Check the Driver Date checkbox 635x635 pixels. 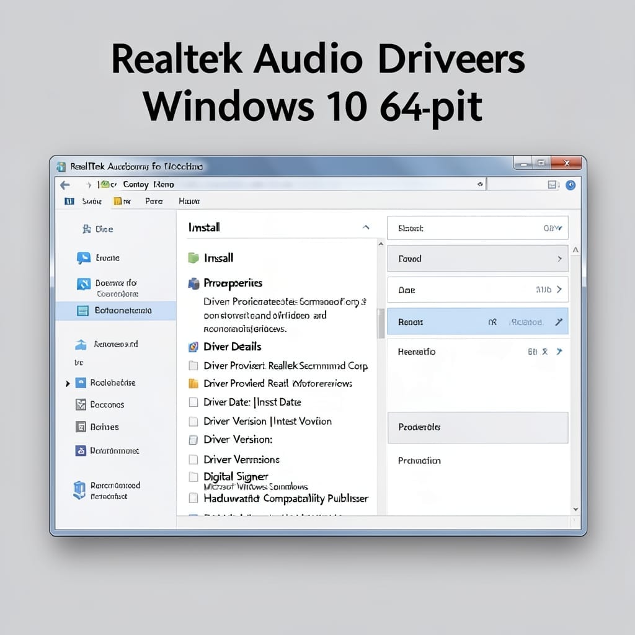[193, 402]
